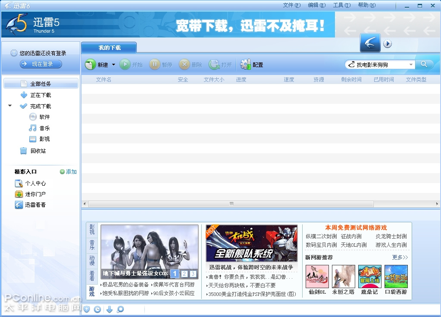Screen dimensions: 441x317
Task: Sort by the 速度 column header
Action: (x=289, y=80)
